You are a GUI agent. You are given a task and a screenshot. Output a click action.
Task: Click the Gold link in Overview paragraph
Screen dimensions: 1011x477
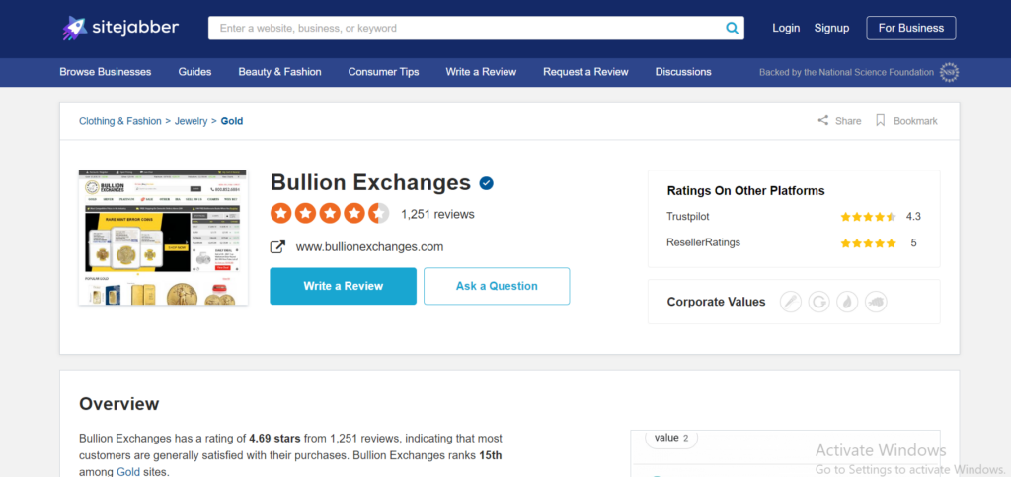click(x=127, y=472)
